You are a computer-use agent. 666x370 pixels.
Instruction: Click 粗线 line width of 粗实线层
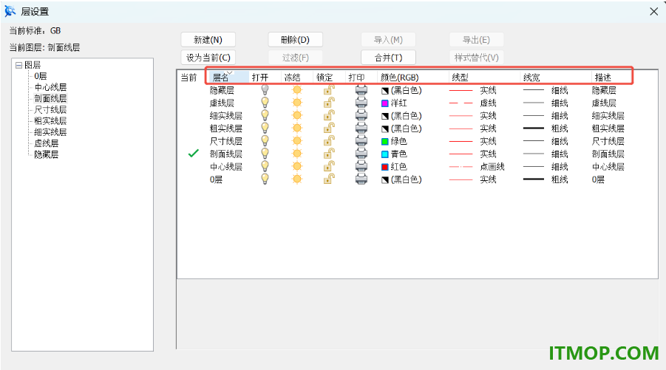pos(560,129)
